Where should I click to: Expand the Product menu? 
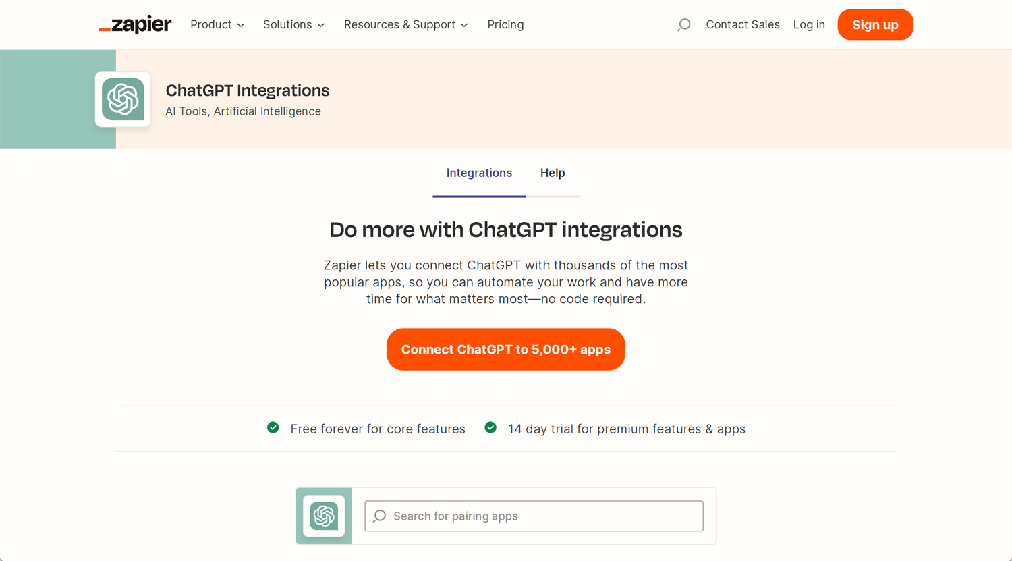[x=217, y=25]
